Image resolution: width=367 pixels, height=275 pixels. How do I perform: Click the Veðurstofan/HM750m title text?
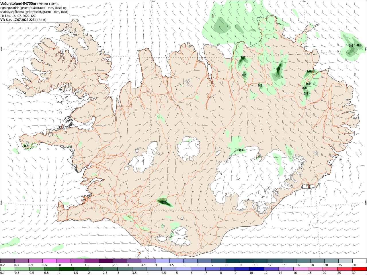[x=18, y=3]
